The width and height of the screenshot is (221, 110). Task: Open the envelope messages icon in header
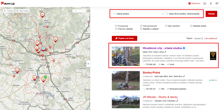tap(205, 4)
